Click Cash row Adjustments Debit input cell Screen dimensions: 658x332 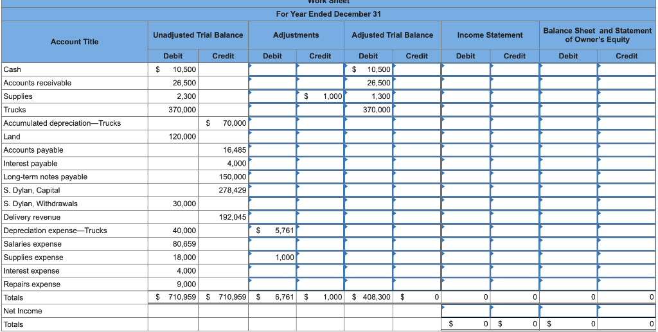[272, 69]
